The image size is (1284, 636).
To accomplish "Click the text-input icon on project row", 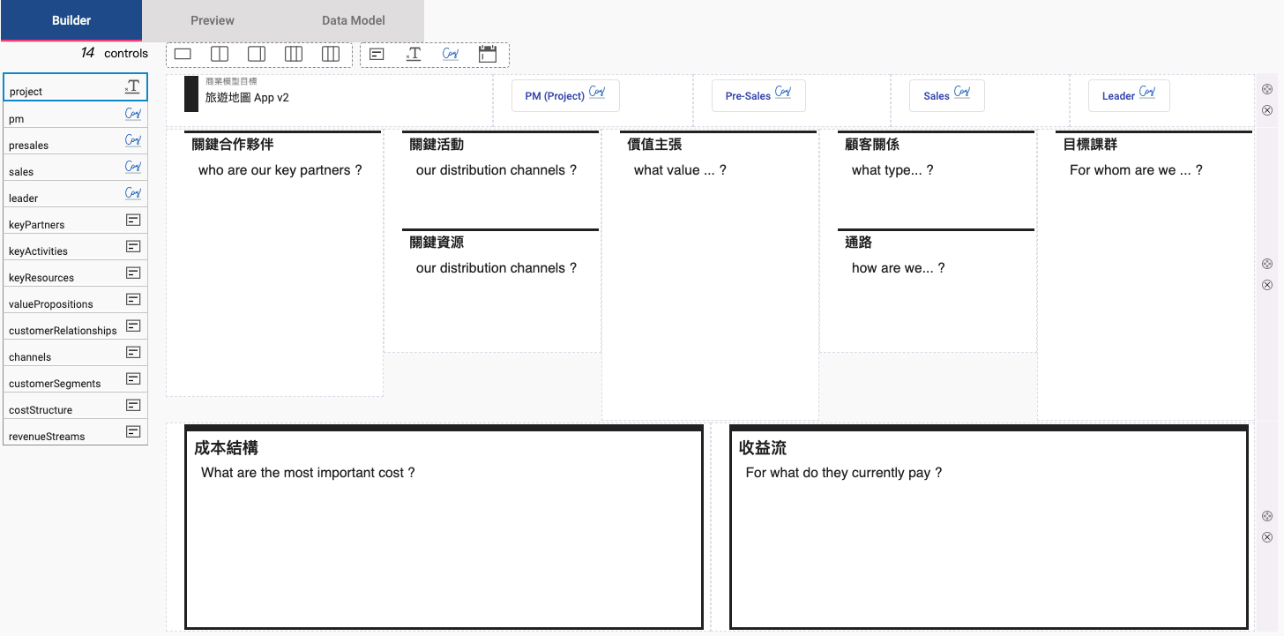I will (x=132, y=87).
